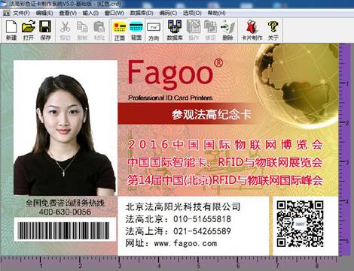354x271 pixels.
Task: Click the 新建 (New) toolbar icon
Action: tap(11, 30)
